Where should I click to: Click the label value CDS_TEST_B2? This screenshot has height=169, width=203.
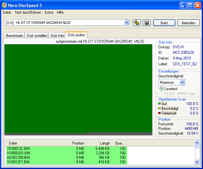pyautogui.click(x=185, y=64)
